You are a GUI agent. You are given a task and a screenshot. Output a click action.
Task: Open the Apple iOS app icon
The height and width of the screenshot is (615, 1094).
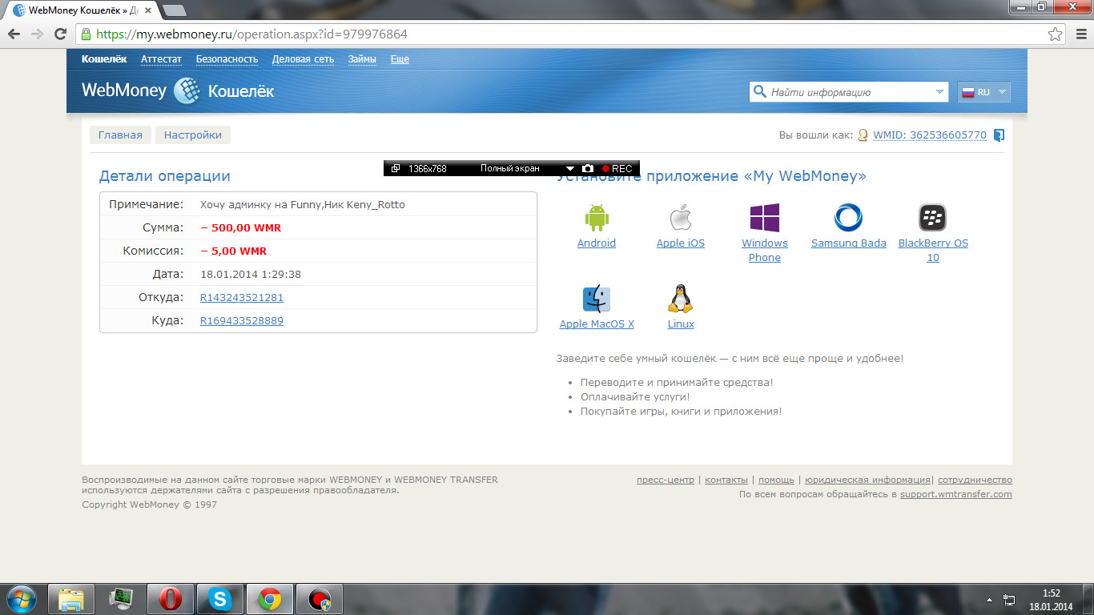pos(680,217)
